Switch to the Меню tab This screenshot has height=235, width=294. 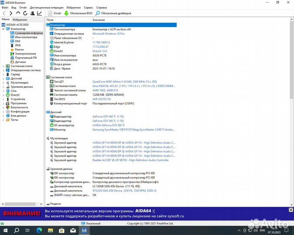pos(6,19)
